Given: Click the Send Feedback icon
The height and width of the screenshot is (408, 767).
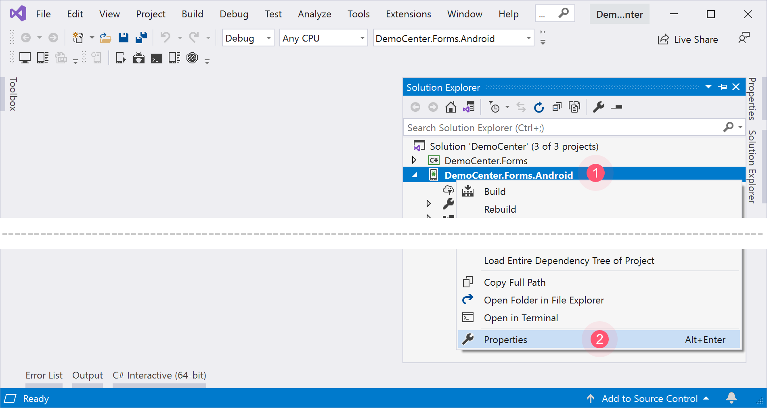Looking at the screenshot, I should click(x=744, y=38).
